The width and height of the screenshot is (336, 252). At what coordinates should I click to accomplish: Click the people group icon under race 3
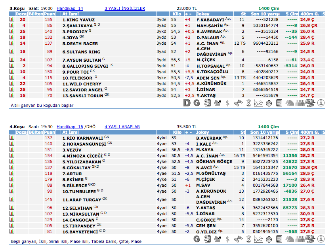click(x=300, y=103)
